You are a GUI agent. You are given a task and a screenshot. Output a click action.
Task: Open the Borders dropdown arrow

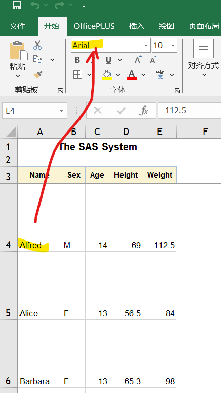pos(89,75)
